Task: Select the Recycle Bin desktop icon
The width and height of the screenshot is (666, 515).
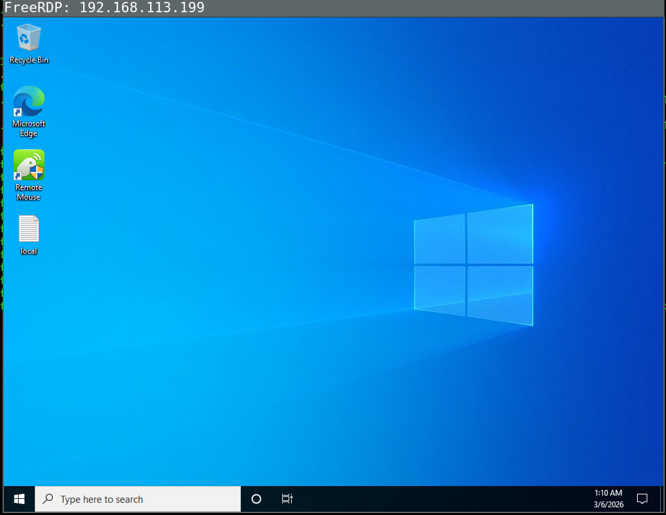Action: click(28, 37)
